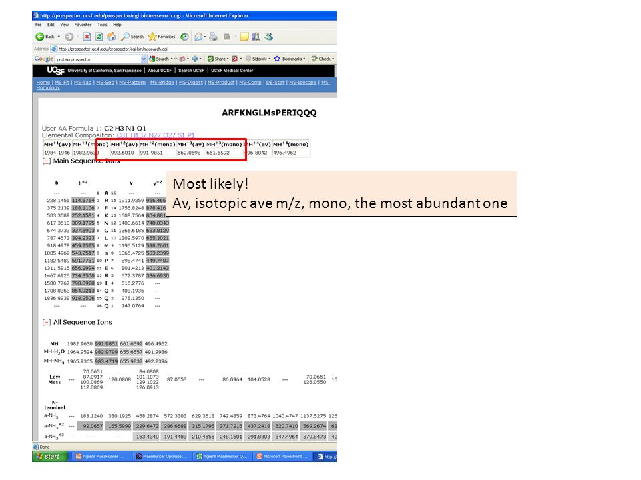Click the address bar URL field
The width and height of the screenshot is (641, 480).
pos(192,49)
